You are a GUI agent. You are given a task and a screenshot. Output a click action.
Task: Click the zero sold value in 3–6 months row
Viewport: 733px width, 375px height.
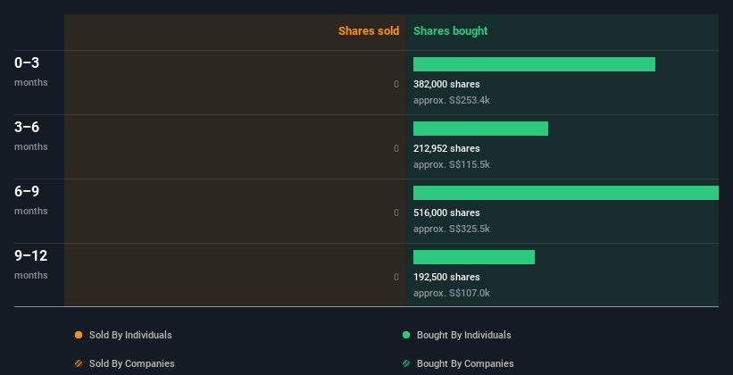click(x=396, y=149)
